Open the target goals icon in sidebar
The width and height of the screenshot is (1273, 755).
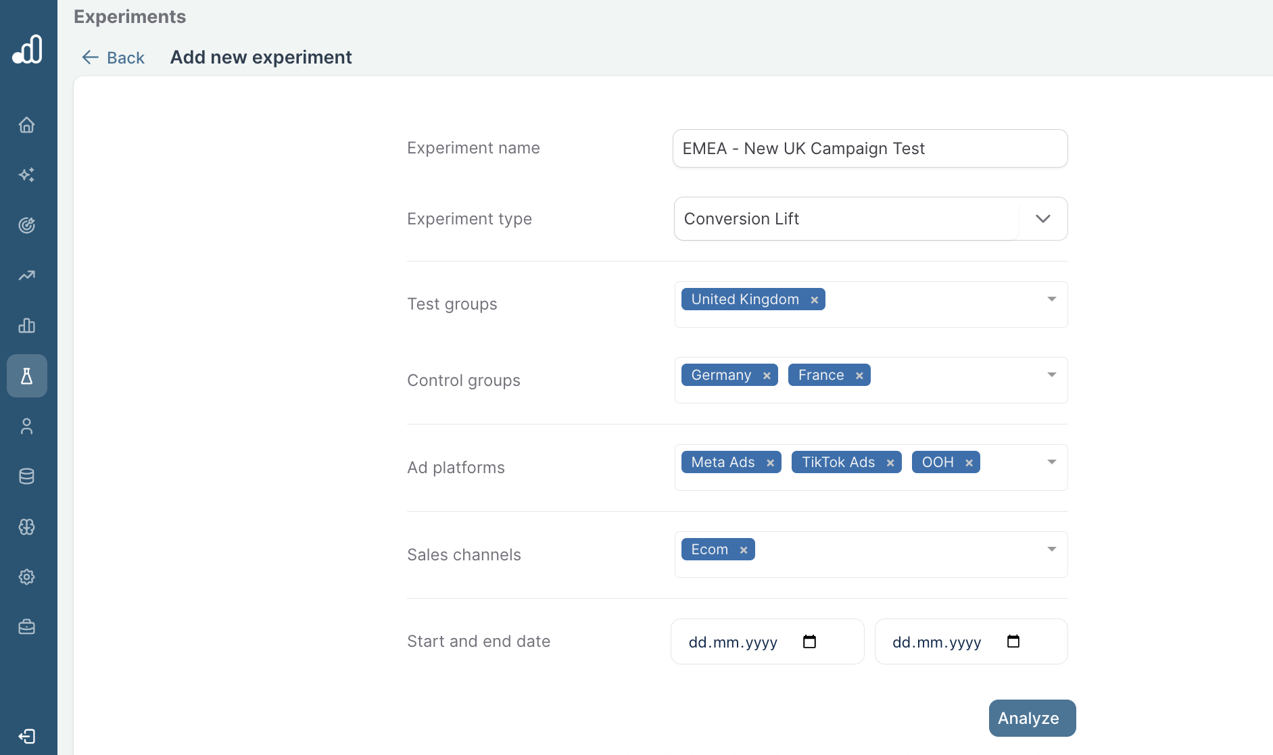click(x=27, y=225)
